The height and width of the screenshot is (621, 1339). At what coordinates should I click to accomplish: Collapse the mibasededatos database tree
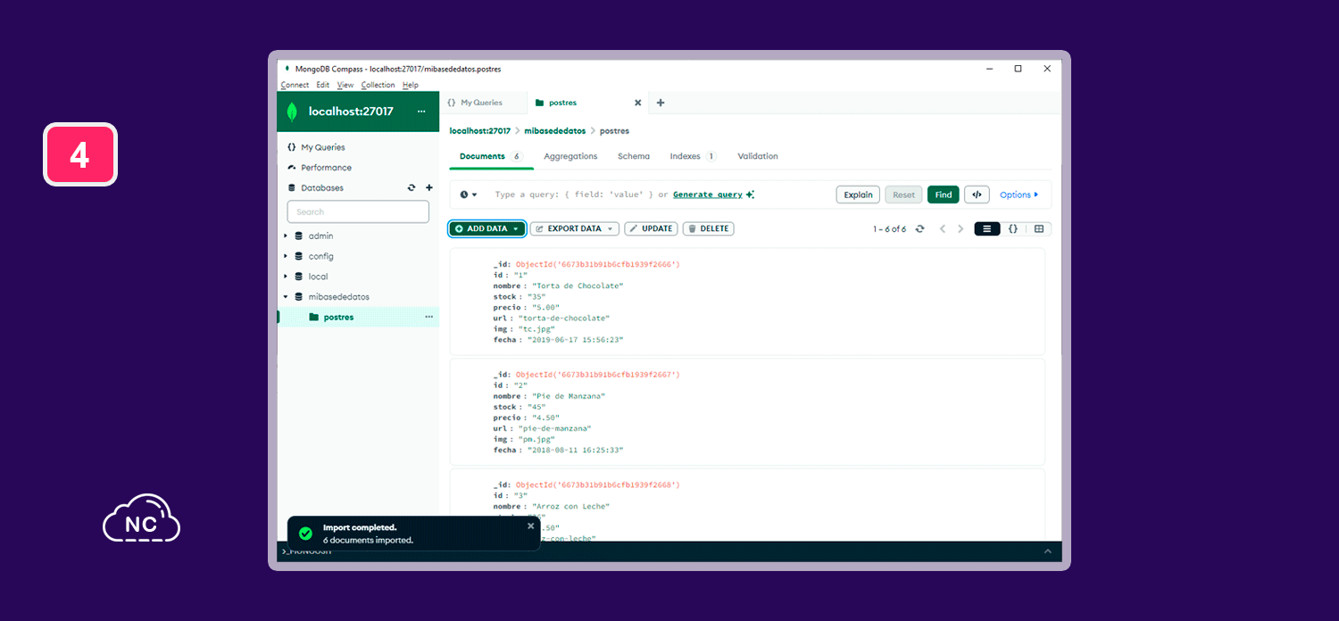tap(286, 297)
